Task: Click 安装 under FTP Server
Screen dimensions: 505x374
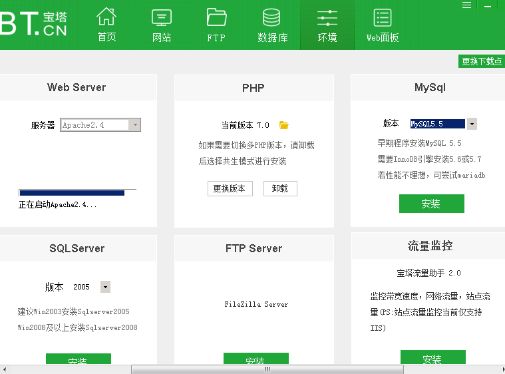Action: pos(256,359)
